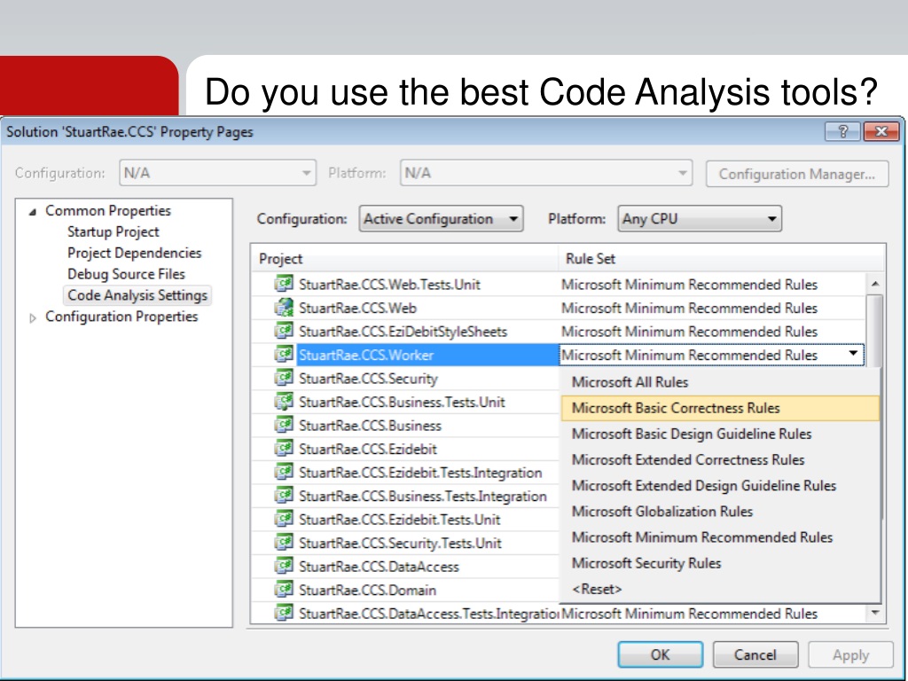The image size is (908, 681).
Task: Select Debug Source Files in the tree
Action: point(126,274)
